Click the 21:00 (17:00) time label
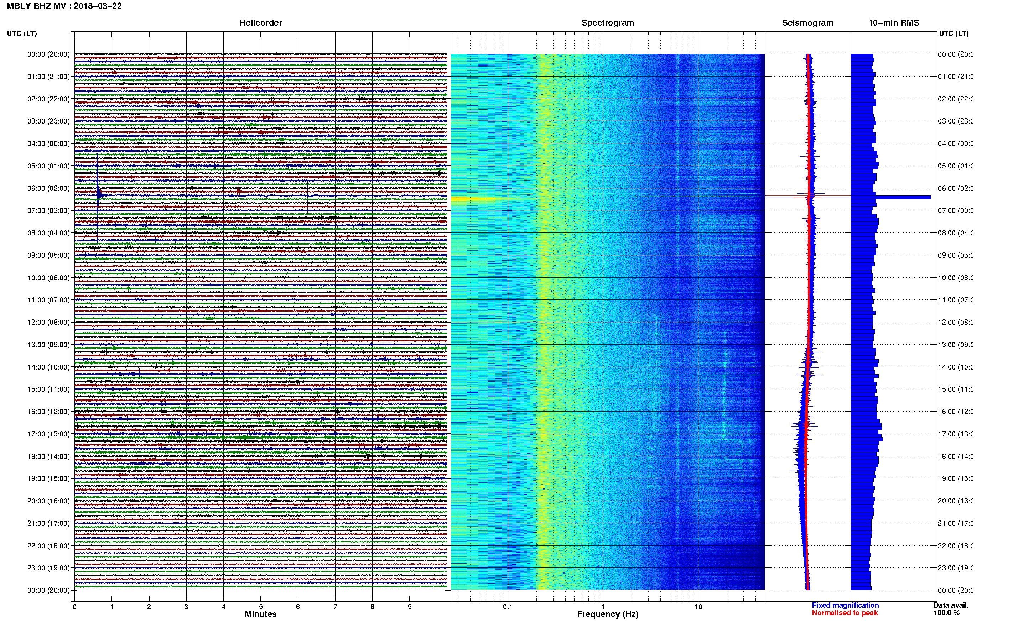1013x633 pixels. 48,524
